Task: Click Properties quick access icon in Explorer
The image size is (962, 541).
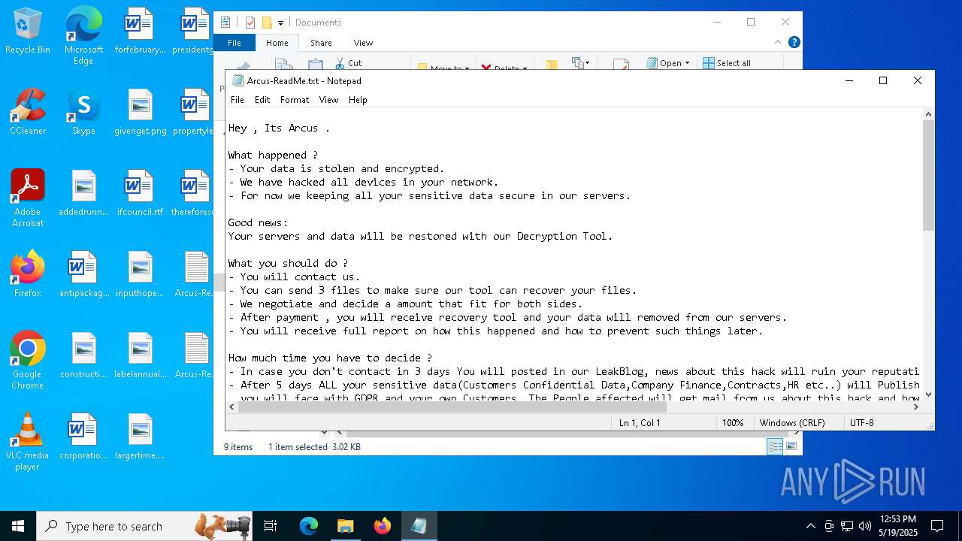Action: [250, 23]
